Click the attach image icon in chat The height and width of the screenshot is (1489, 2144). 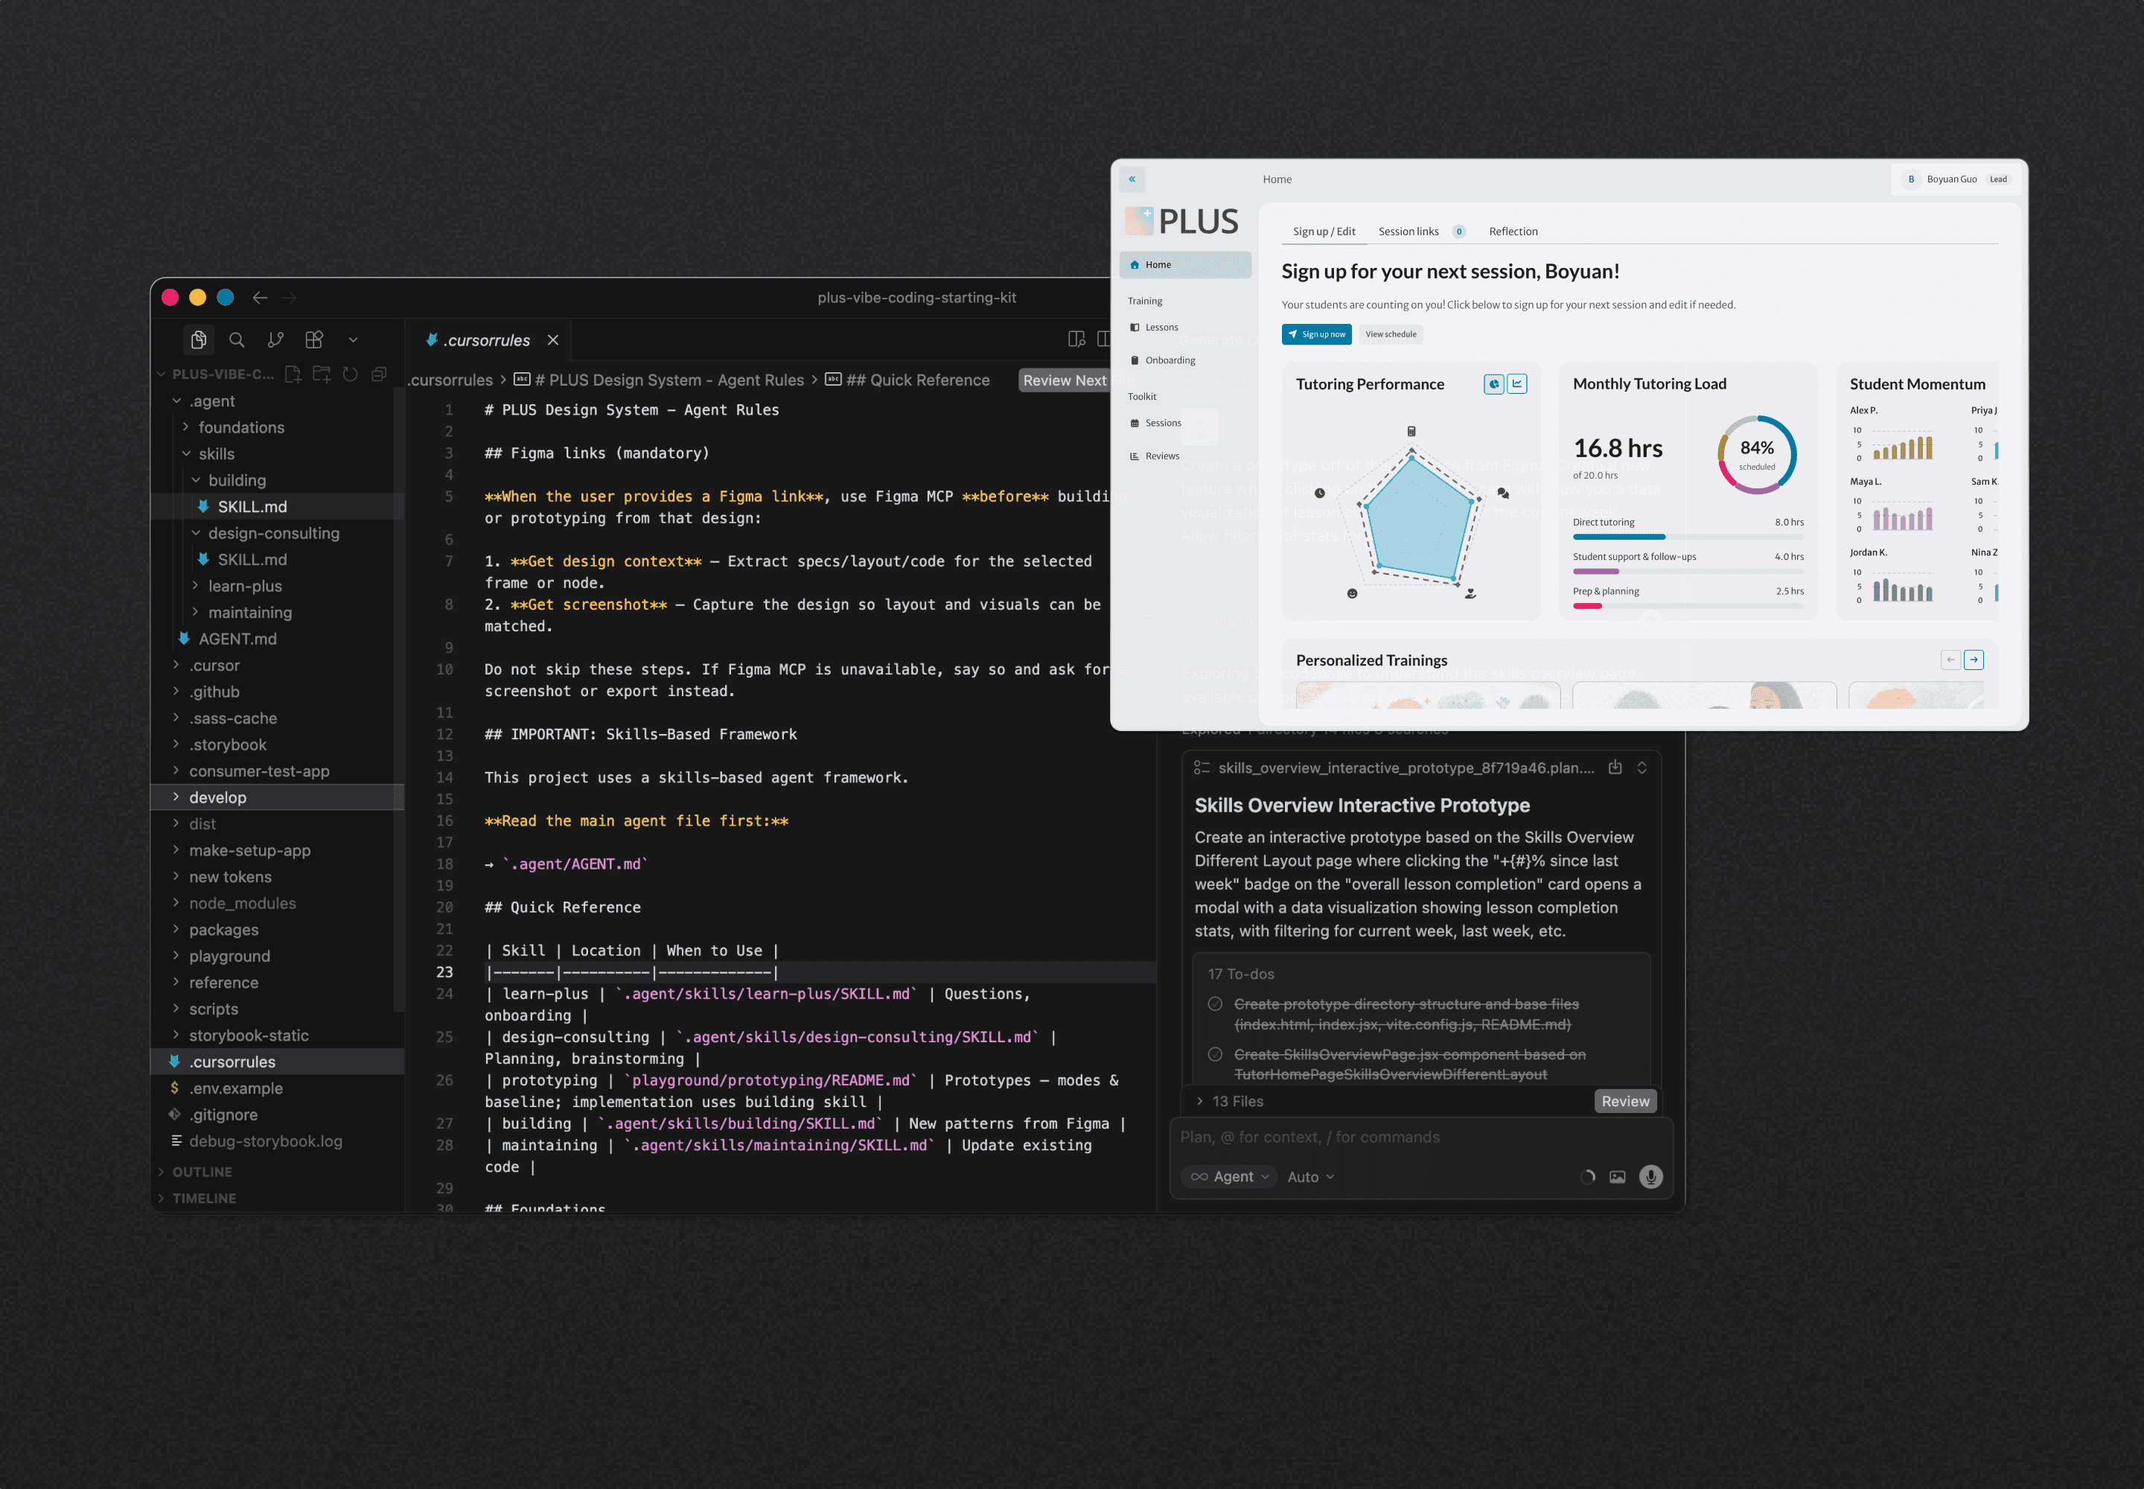click(1617, 1176)
